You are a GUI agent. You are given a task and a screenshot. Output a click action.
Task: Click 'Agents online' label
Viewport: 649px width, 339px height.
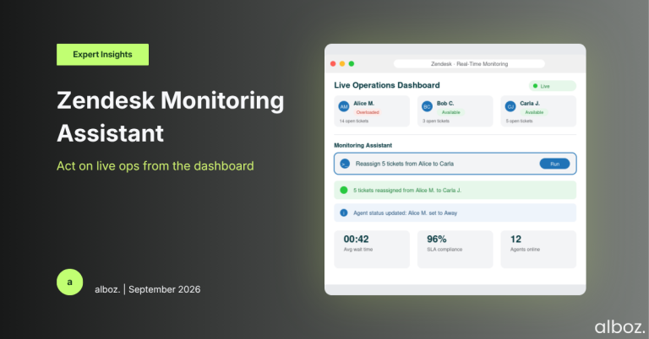(x=525, y=250)
